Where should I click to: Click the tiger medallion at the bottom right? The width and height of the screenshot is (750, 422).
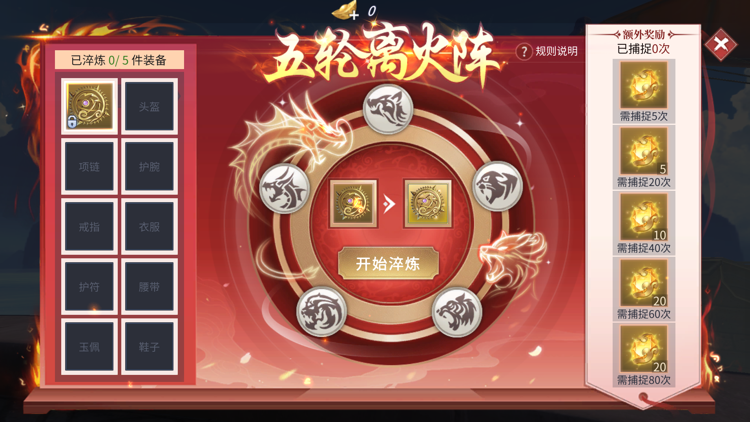[x=457, y=312]
